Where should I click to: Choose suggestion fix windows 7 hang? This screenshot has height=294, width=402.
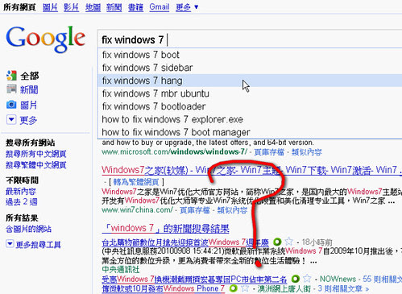pyautogui.click(x=250, y=81)
